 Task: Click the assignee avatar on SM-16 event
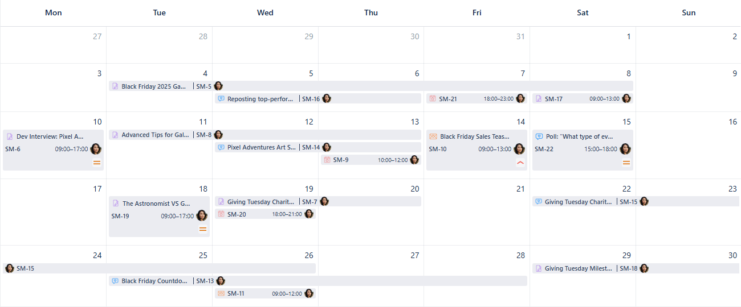tap(327, 98)
